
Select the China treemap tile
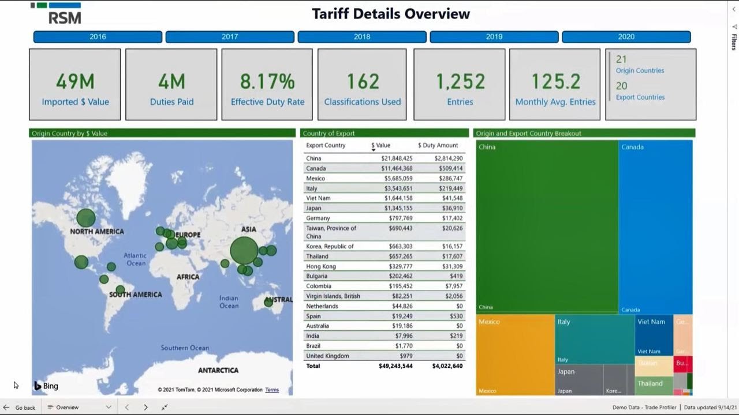coord(547,227)
